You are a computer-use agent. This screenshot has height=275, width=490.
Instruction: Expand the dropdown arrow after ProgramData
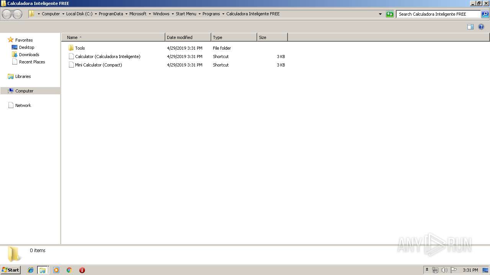click(126, 14)
